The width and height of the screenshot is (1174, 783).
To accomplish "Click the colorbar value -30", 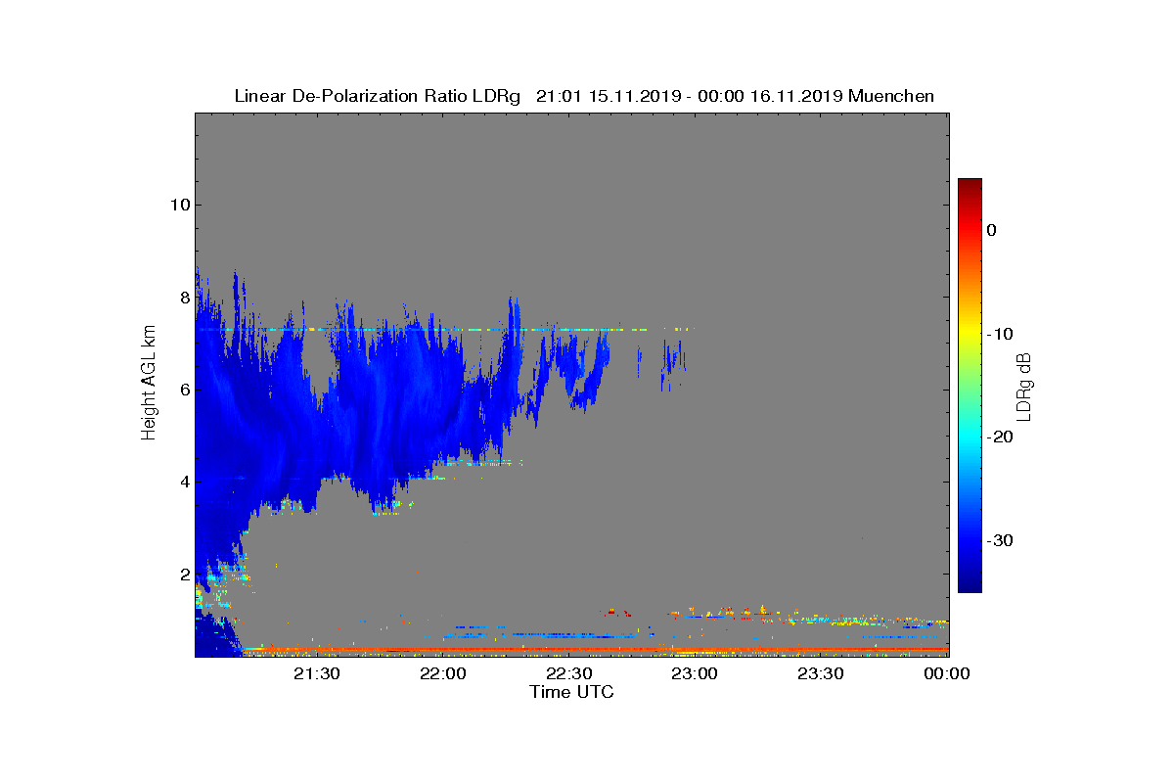I will point(1000,540).
